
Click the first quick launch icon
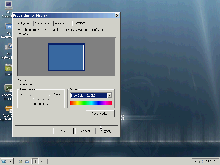[x=21, y=161]
